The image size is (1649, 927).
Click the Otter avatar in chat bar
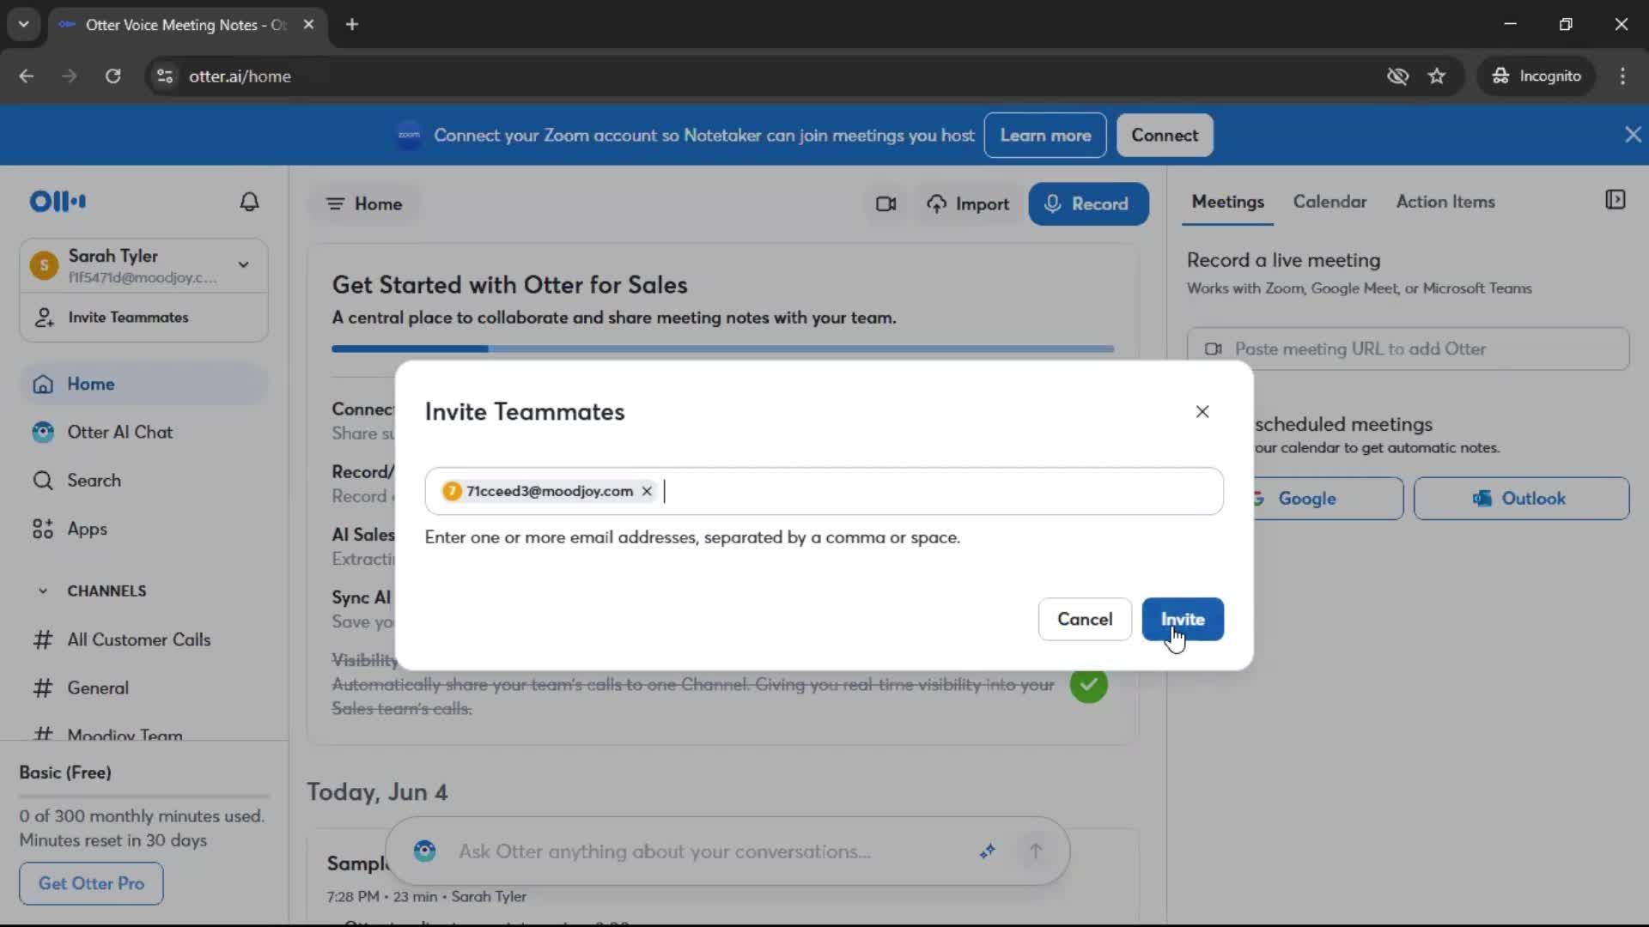pyautogui.click(x=424, y=851)
